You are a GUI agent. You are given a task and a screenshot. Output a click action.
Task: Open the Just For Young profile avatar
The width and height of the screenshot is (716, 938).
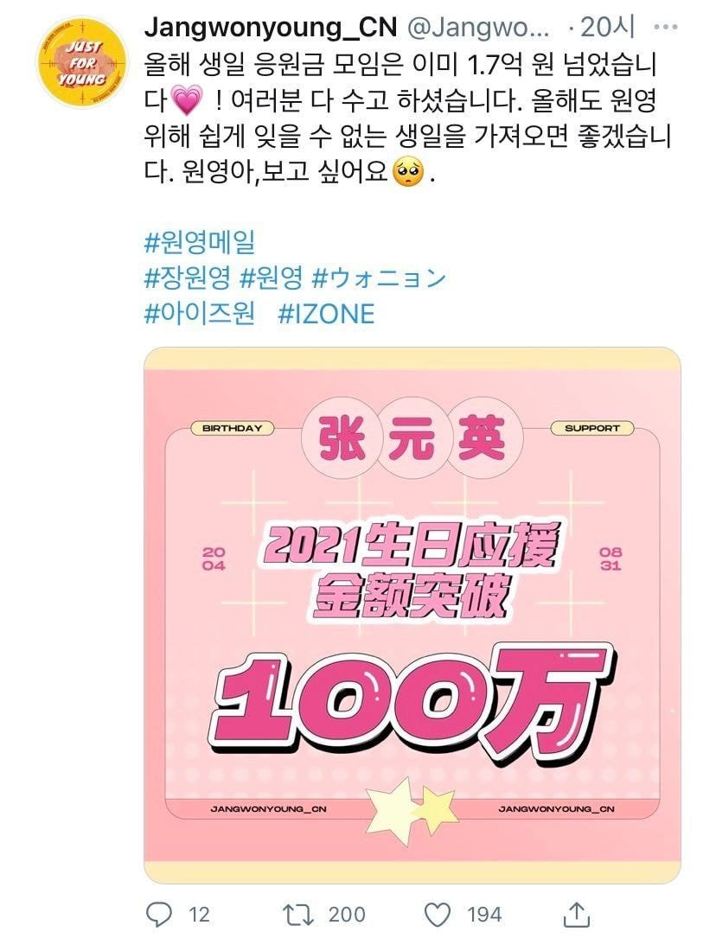(x=82, y=63)
